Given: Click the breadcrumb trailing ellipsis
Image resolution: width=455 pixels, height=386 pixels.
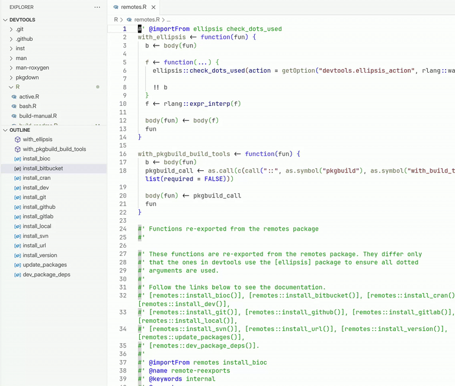Looking at the screenshot, I should [169, 20].
